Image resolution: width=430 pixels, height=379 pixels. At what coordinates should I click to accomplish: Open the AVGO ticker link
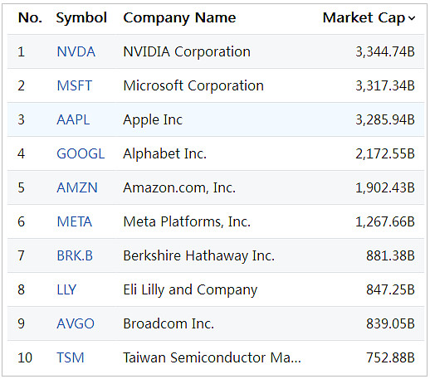(76, 323)
